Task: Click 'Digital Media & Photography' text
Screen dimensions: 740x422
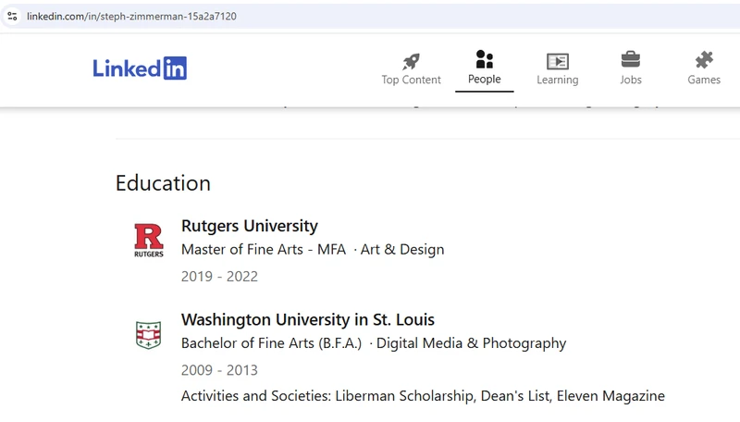Action: 471,343
